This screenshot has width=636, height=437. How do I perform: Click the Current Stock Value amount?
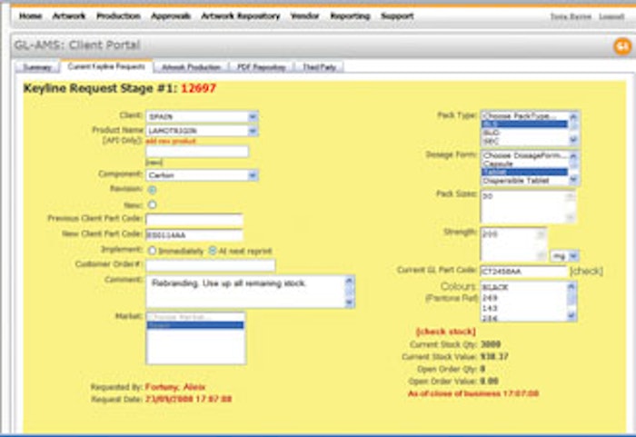tap(494, 357)
